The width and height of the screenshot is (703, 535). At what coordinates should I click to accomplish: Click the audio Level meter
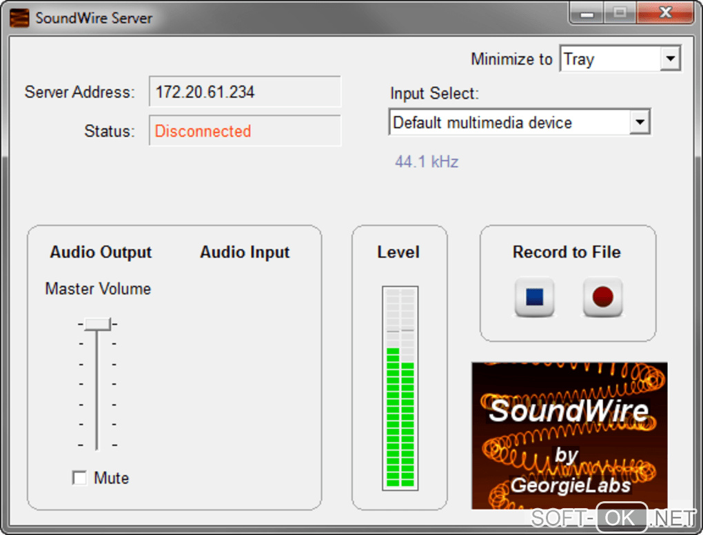click(x=400, y=388)
